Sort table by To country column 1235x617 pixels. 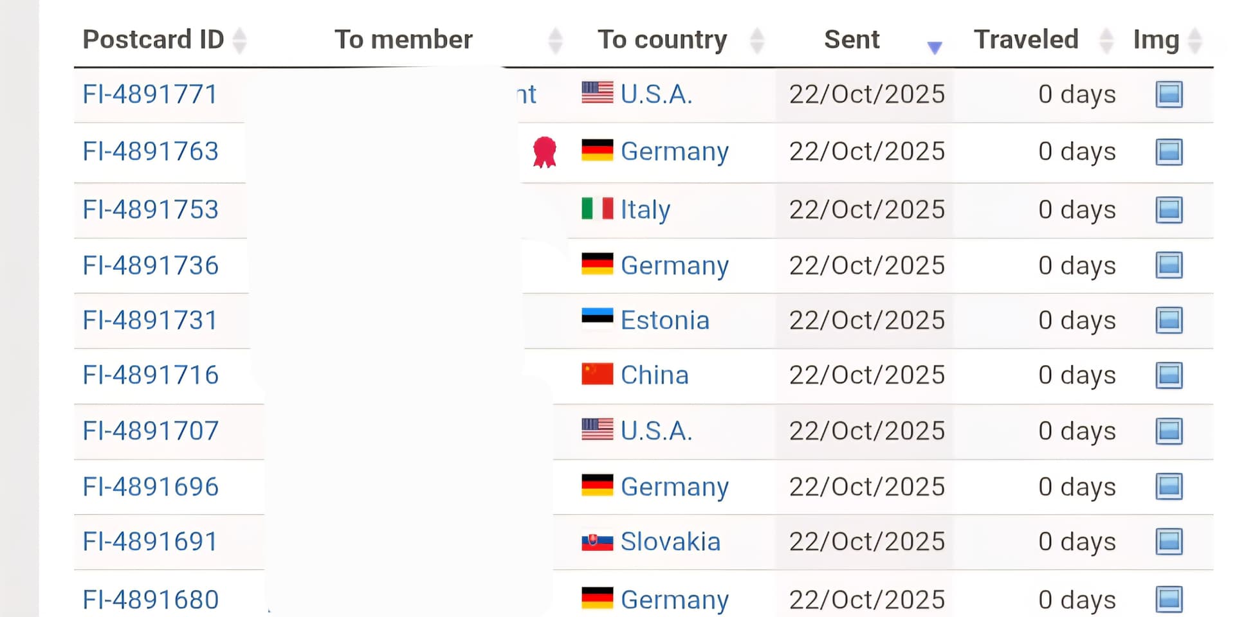click(x=662, y=40)
